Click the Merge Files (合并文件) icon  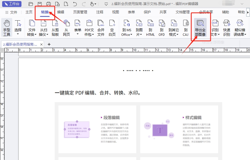click(101, 28)
